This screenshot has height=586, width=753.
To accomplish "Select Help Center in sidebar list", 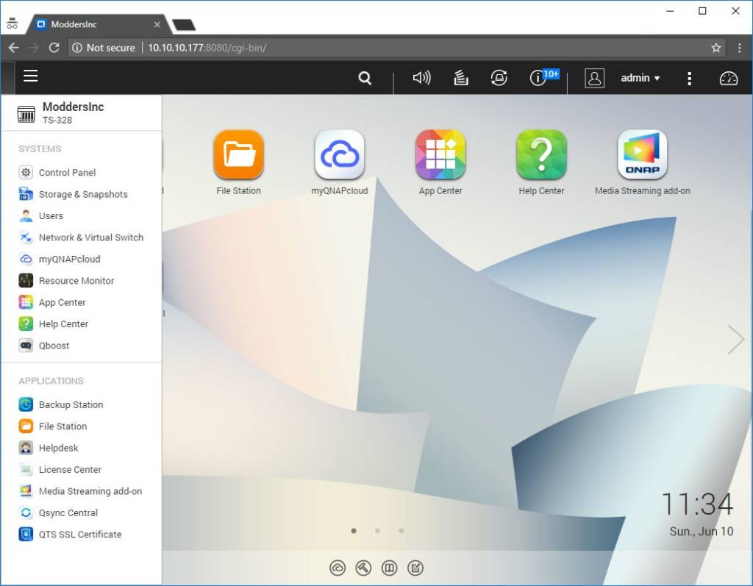I will pyautogui.click(x=53, y=324).
